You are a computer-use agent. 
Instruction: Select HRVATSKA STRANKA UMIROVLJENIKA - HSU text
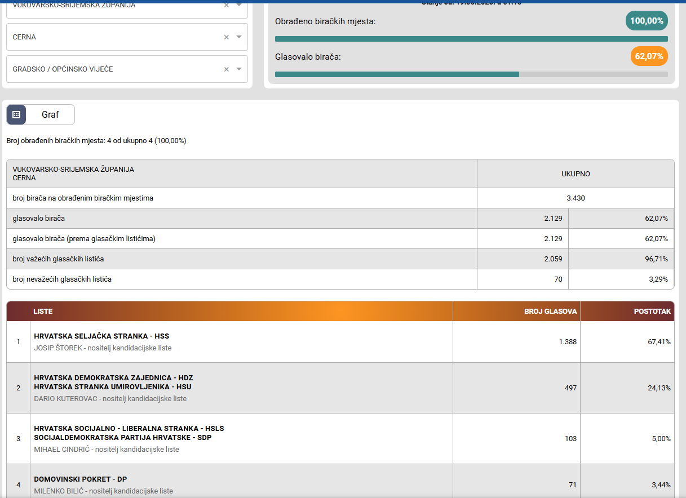[113, 387]
